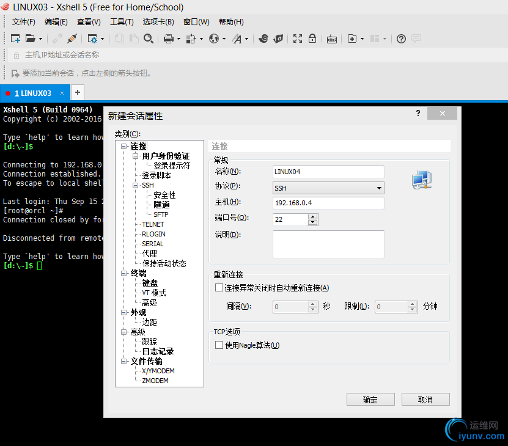Decrease the port number with down arrow
This screenshot has width=508, height=446.
[x=312, y=222]
